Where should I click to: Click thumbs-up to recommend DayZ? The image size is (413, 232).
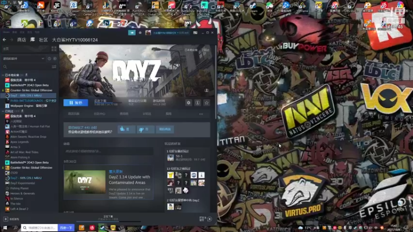tap(126, 129)
